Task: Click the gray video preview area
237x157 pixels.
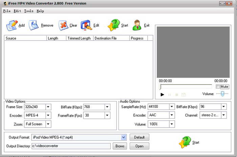Action: 193,52
